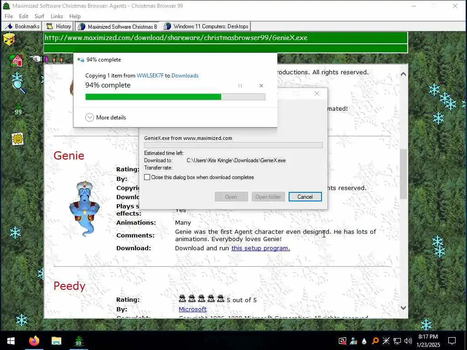
Task: Click the page scroll down arrow
Action: click(x=403, y=308)
